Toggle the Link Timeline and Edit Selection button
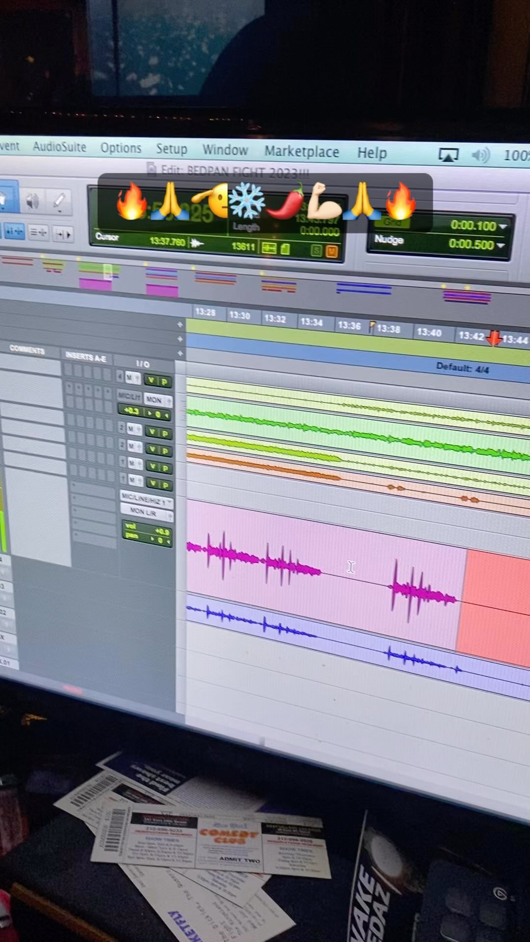Viewport: 530px width, 942px height. pos(14,231)
